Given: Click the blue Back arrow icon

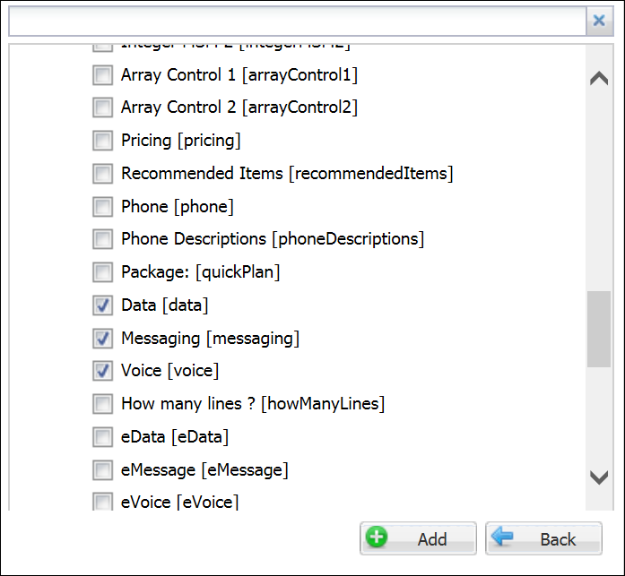Looking at the screenshot, I should click(503, 537).
